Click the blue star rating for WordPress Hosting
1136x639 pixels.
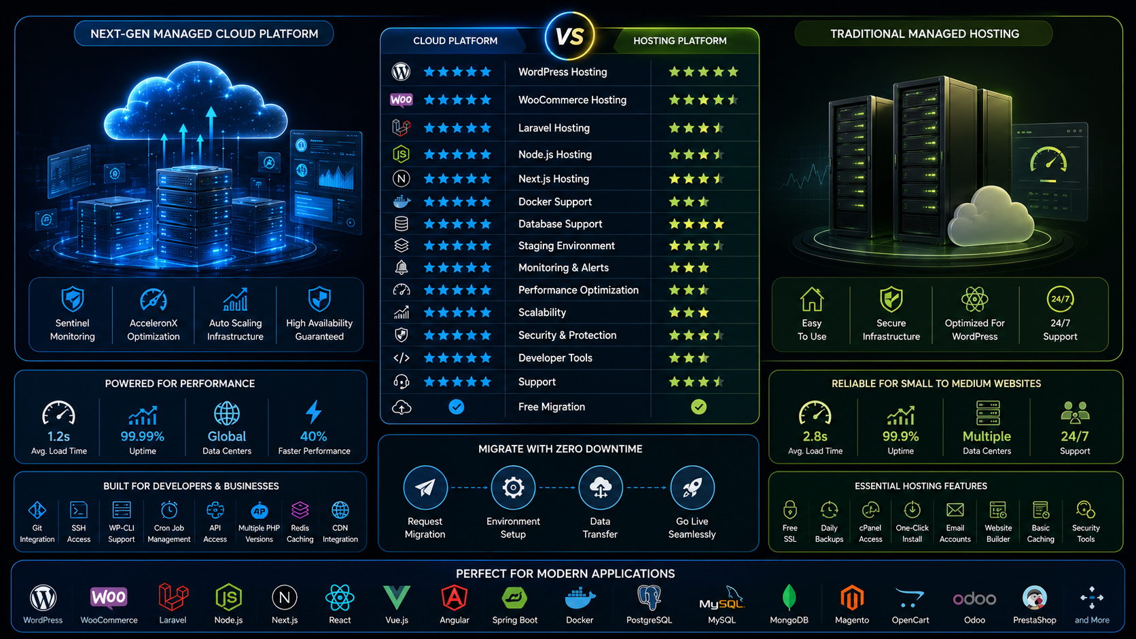click(x=457, y=72)
